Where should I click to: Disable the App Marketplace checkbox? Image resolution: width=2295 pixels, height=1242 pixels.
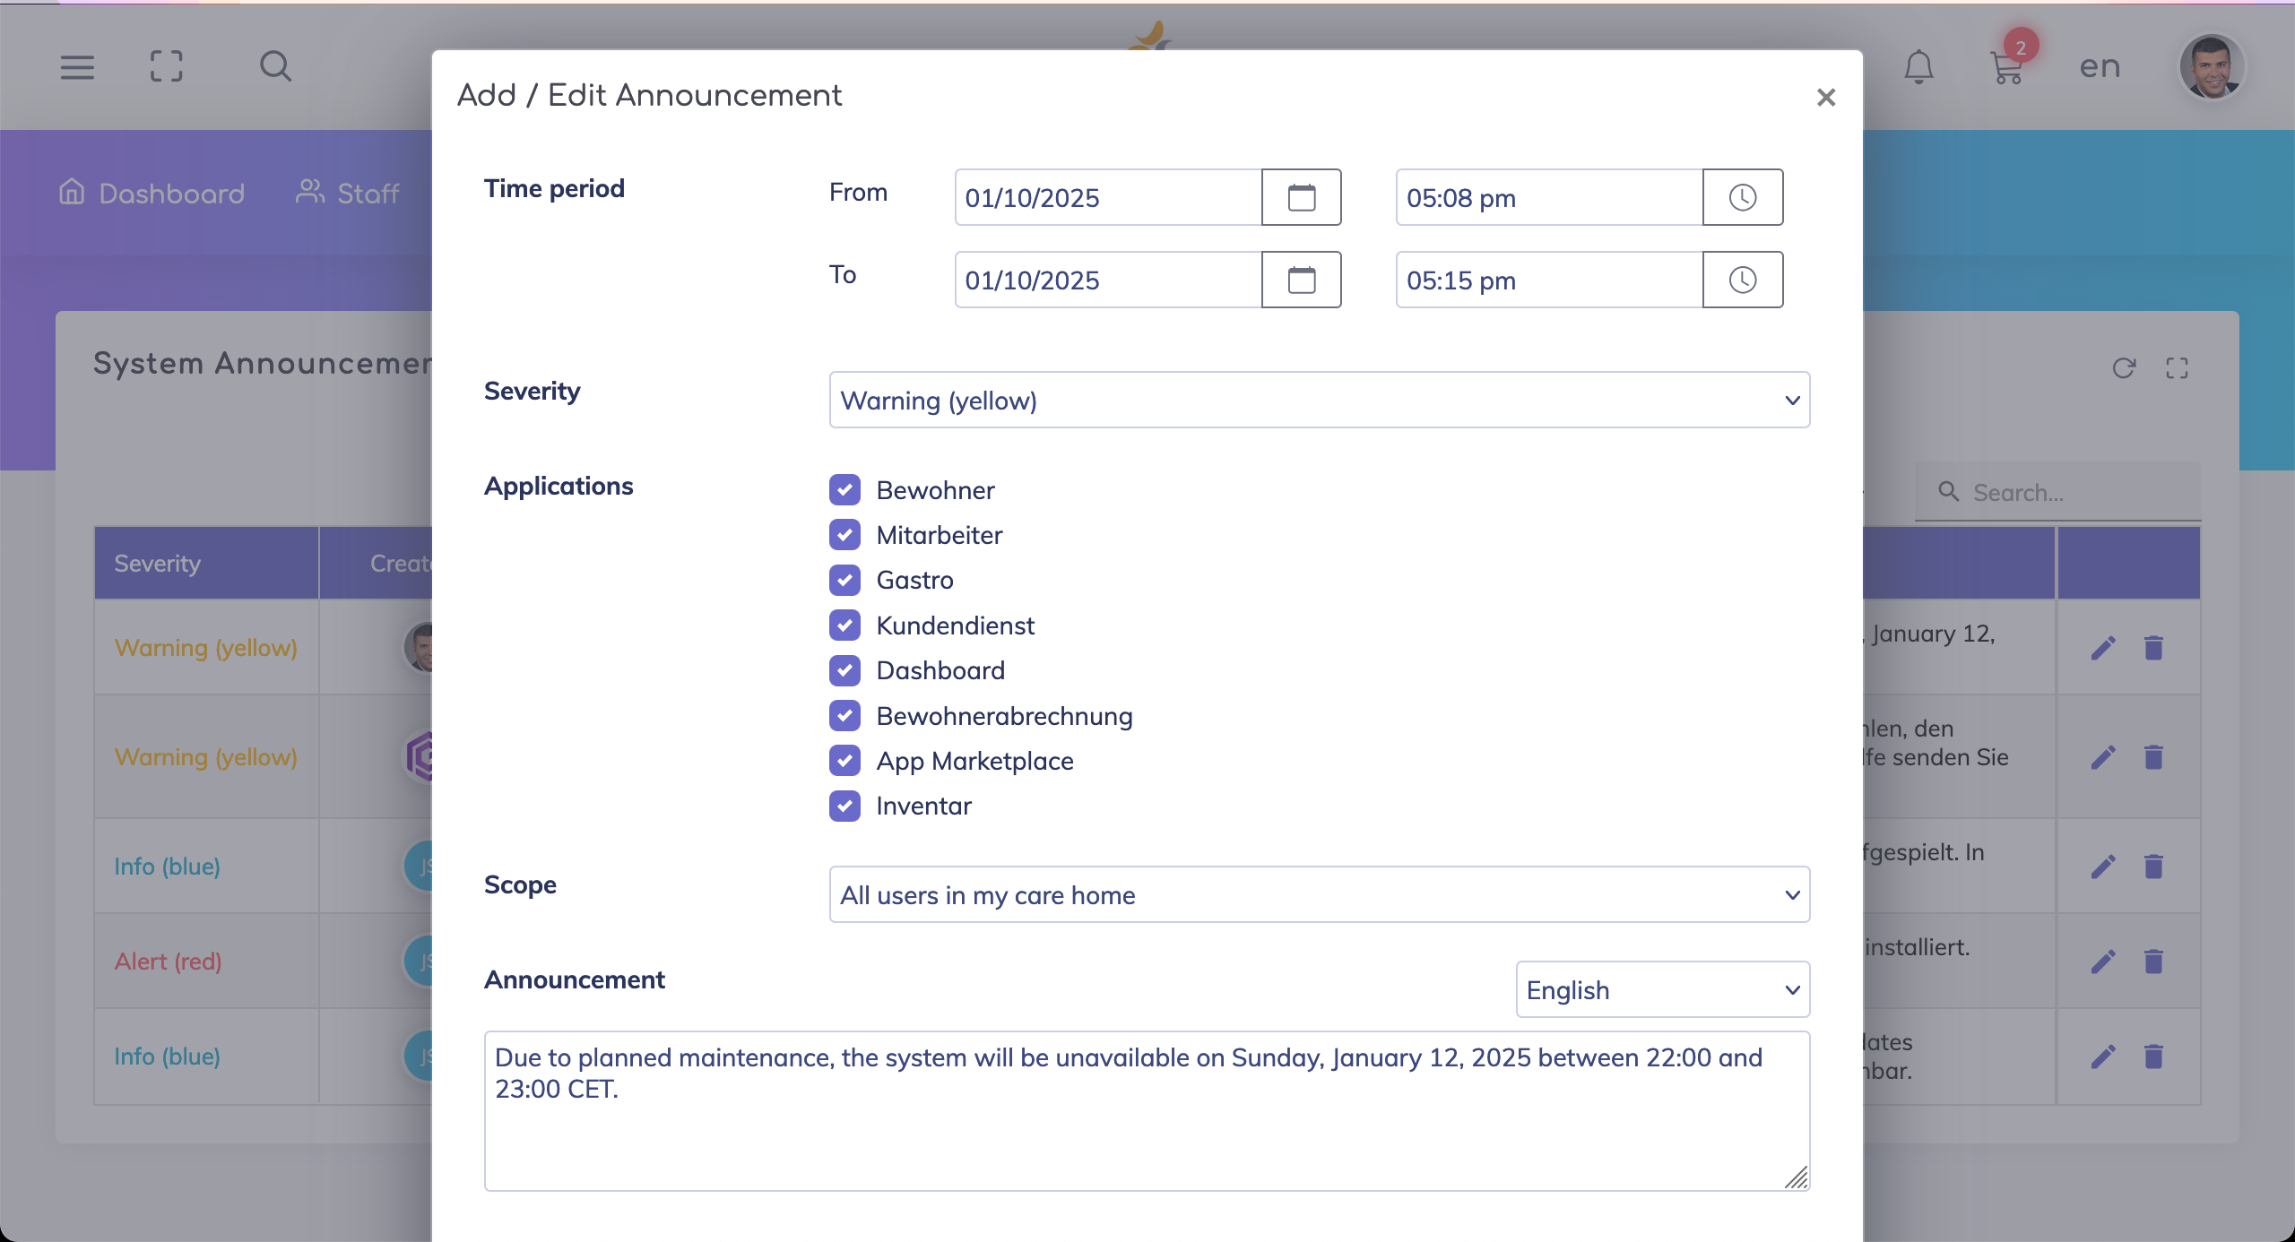(844, 761)
